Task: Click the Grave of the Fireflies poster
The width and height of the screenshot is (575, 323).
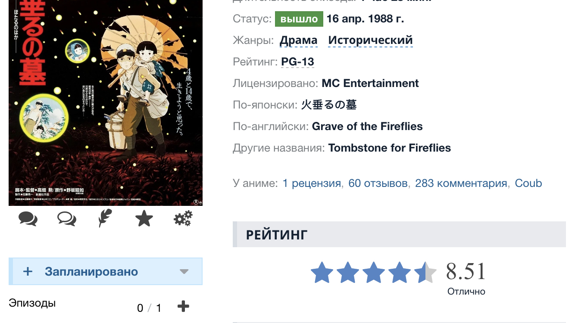Action: click(106, 102)
